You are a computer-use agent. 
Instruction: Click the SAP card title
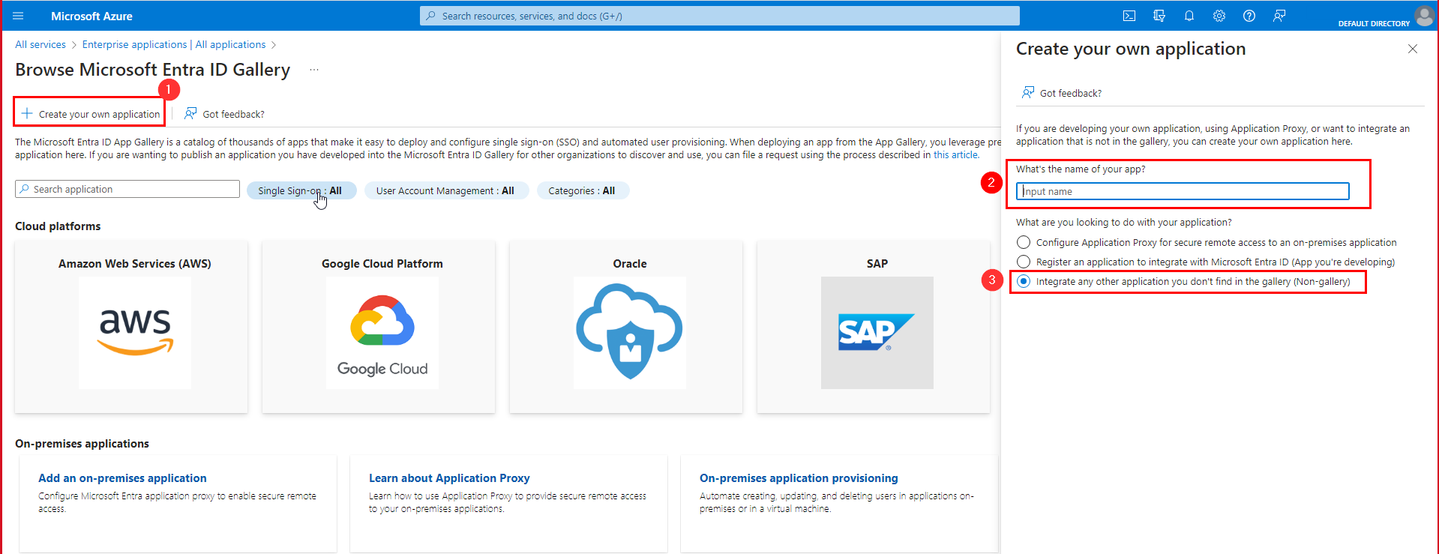coord(877,263)
